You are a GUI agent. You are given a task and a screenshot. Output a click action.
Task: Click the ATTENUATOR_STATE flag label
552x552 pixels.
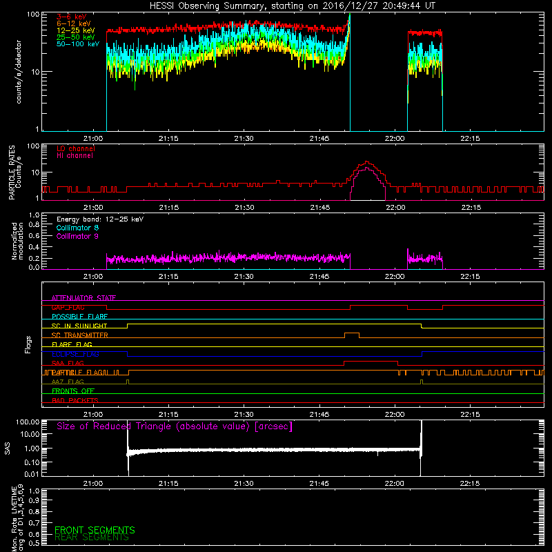(x=83, y=298)
